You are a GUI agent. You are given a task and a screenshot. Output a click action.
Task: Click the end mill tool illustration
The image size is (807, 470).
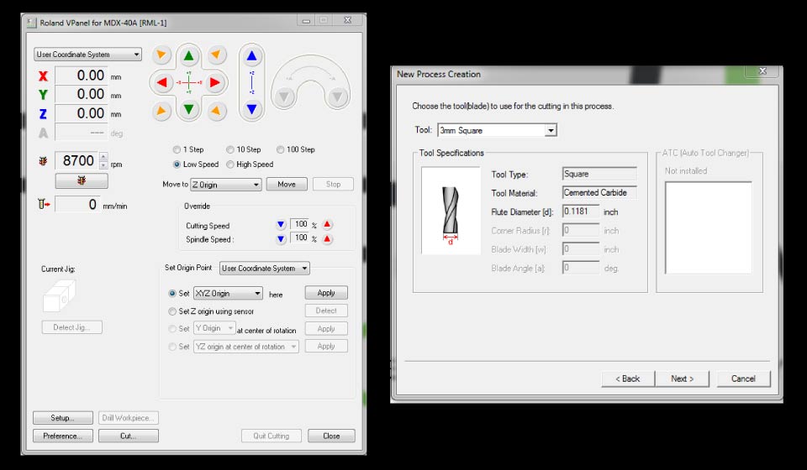point(451,210)
